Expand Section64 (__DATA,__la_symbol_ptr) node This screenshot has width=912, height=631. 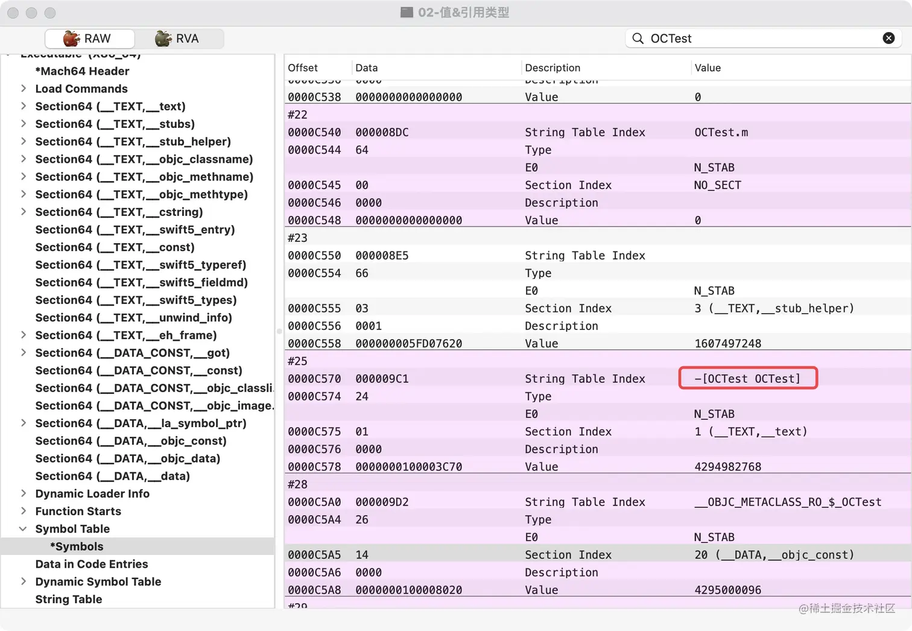[x=24, y=423]
